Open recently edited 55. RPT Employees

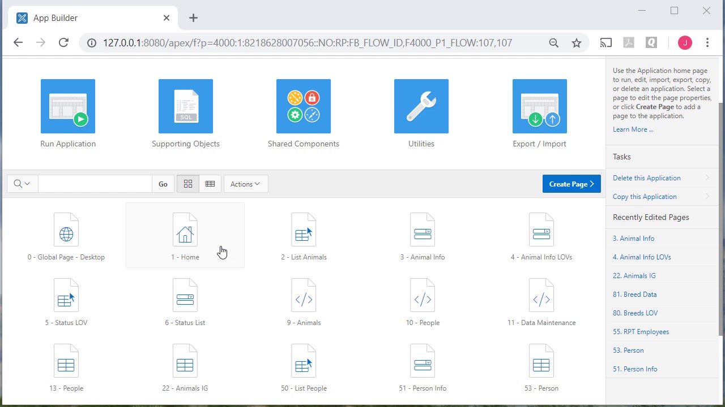pyautogui.click(x=641, y=332)
